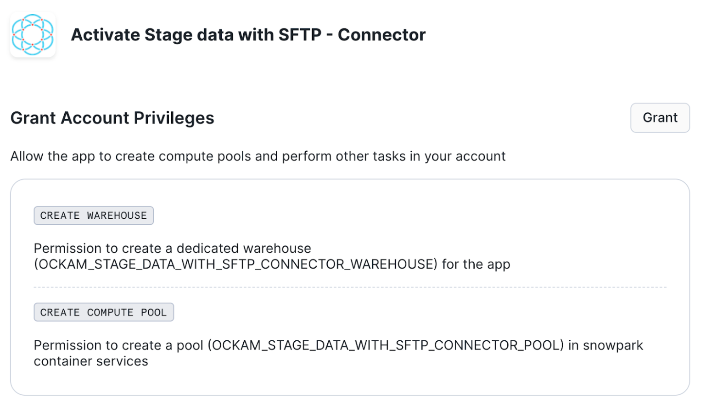
Task: Click the word 'dedicated warehouse'
Action: tap(244, 249)
